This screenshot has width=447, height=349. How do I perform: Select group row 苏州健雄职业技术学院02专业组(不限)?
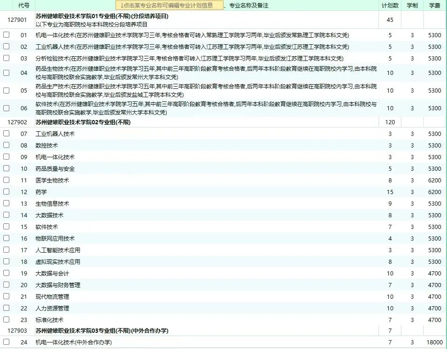[x=83, y=122]
